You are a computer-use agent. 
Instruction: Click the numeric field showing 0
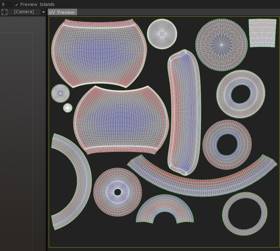click(x=6, y=5)
